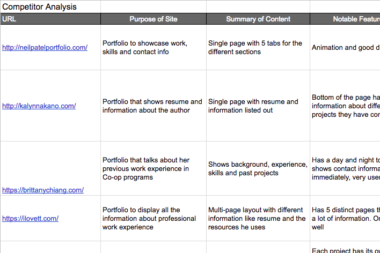Image resolution: width=380 pixels, height=253 pixels.
Task: Click the 'Portfolio that shows resume' cell
Action: 153,106
